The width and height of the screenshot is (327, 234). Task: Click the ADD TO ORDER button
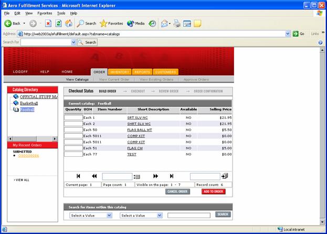coord(213,191)
